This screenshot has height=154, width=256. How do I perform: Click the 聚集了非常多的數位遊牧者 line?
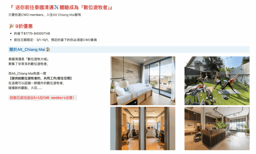(x=28, y=64)
